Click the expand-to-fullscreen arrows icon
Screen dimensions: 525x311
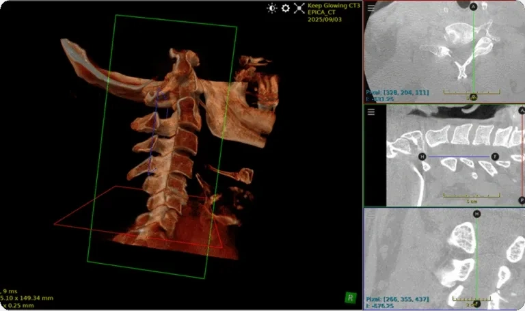coord(299,8)
